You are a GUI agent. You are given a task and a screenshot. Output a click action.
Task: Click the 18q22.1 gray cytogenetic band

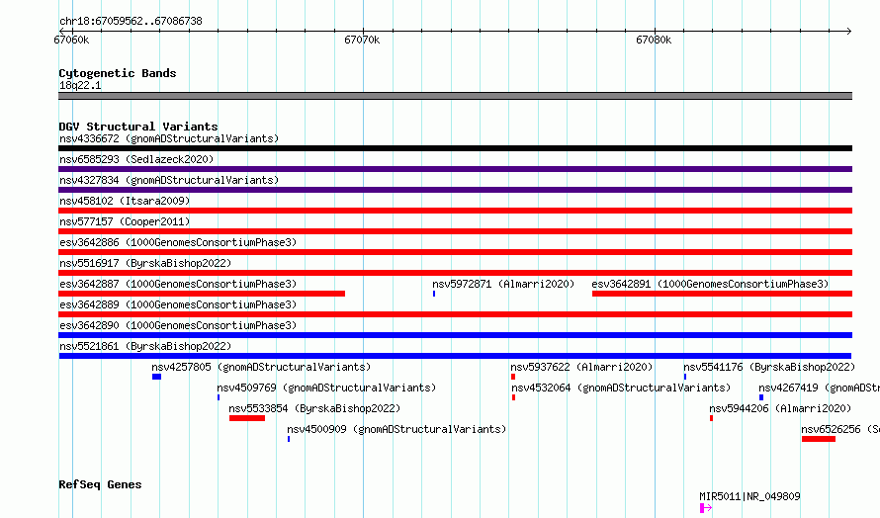[x=455, y=96]
